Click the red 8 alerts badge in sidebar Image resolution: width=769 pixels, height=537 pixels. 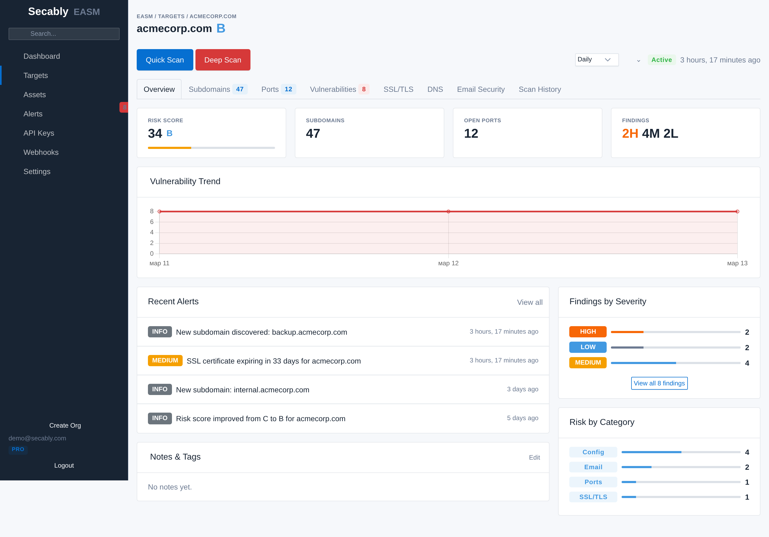pyautogui.click(x=124, y=108)
